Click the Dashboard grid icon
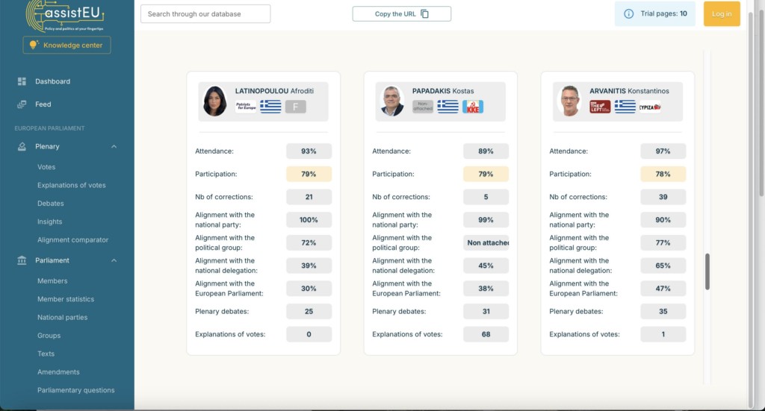The image size is (765, 411). click(22, 81)
